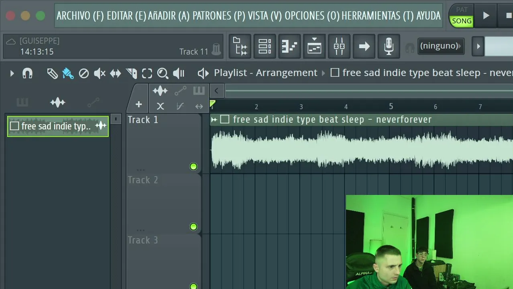This screenshot has height=289, width=513.
Task: Click the microphone recording icon
Action: point(389,47)
